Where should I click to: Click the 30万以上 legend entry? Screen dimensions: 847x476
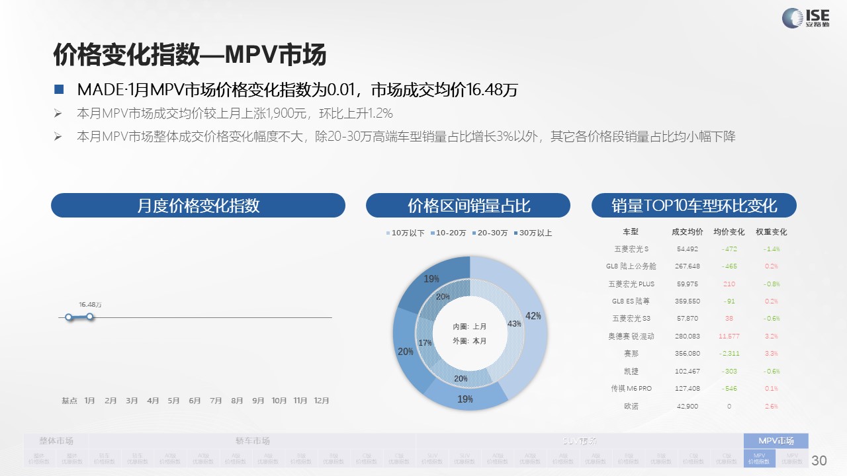pos(533,233)
